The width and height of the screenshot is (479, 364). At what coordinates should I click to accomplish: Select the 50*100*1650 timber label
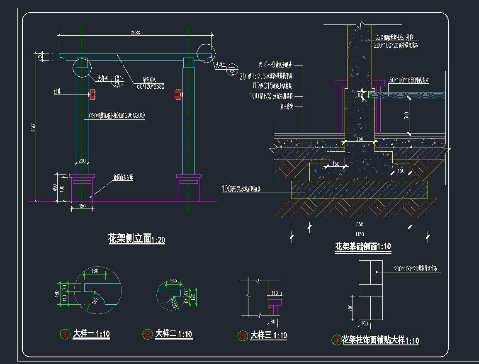coord(409,80)
